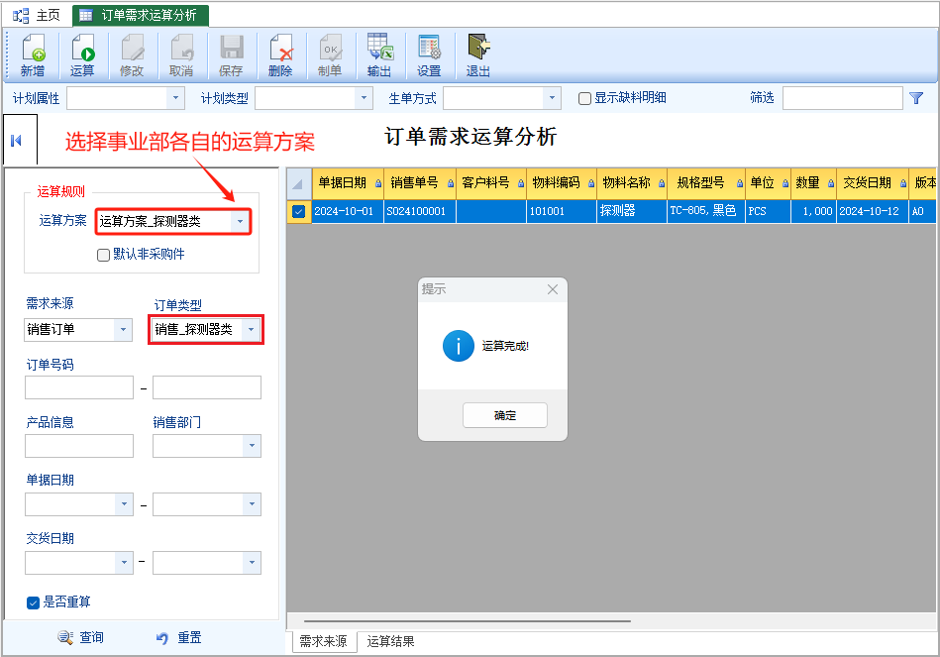Run calculation with 运算 icon

point(83,48)
